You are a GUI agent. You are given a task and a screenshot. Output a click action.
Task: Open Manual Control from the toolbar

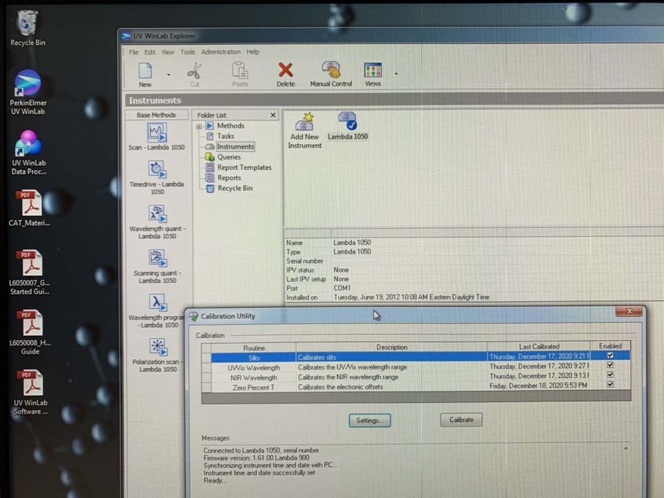(331, 74)
